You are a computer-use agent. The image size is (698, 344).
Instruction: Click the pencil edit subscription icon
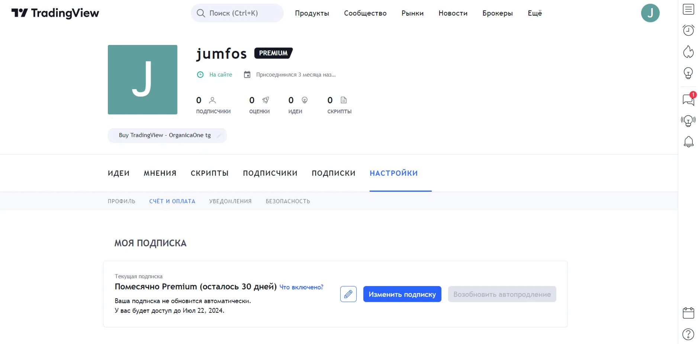point(348,294)
